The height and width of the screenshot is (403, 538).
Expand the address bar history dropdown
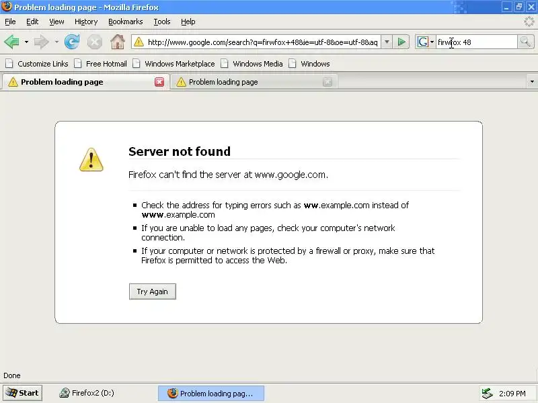point(387,42)
